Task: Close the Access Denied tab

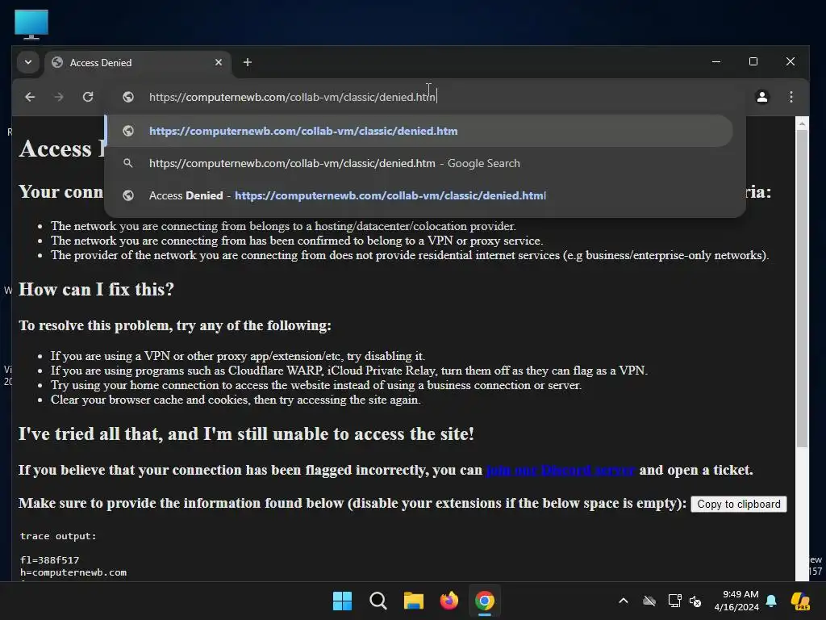Action: tap(219, 62)
